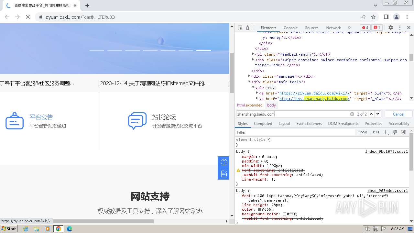Image resolution: width=414 pixels, height=233 pixels.
Task: Share this page icon in address bar
Action: [363, 17]
